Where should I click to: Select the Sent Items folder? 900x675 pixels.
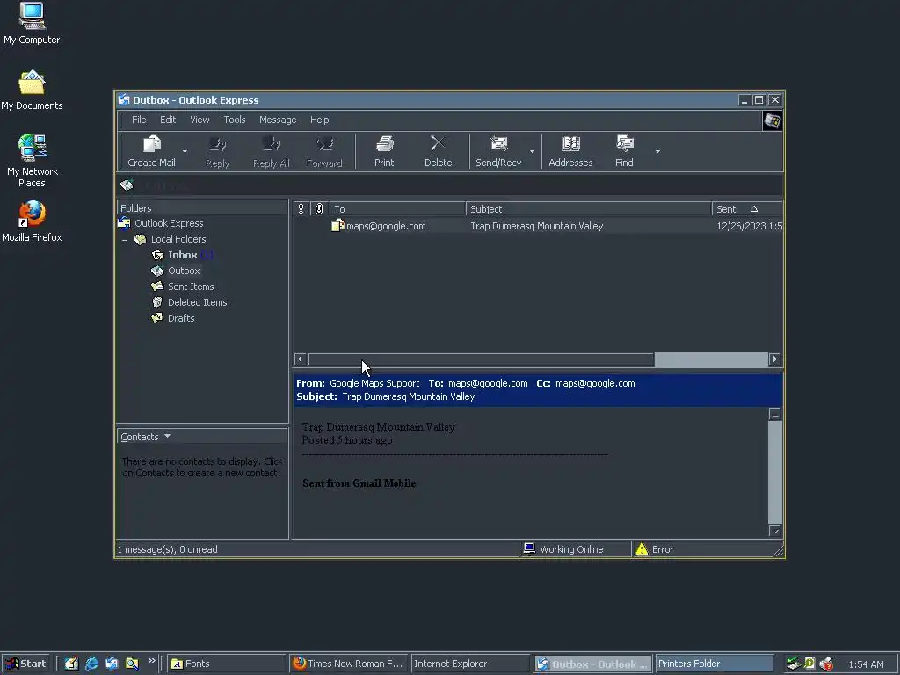[191, 287]
